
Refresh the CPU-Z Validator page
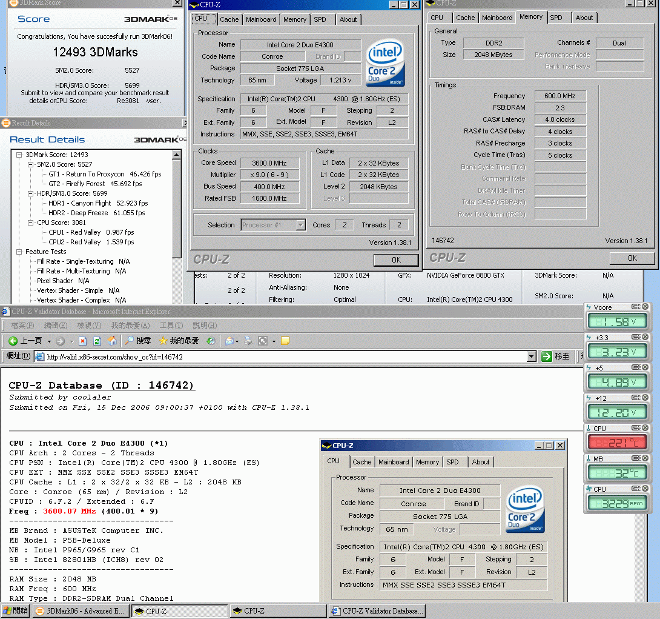tap(97, 341)
